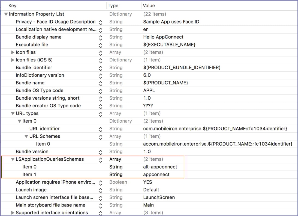The width and height of the screenshot is (298, 216).
Task: Expand the Icon files array
Action: coord(13,52)
